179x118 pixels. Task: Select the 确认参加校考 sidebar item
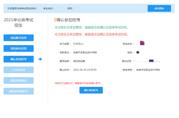18,59
